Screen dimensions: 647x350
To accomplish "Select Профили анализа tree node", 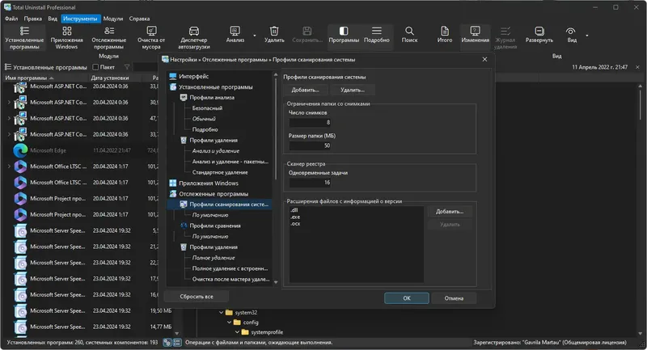I will [x=212, y=98].
